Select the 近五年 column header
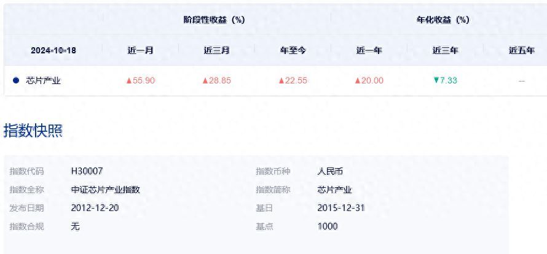 pyautogui.click(x=521, y=50)
